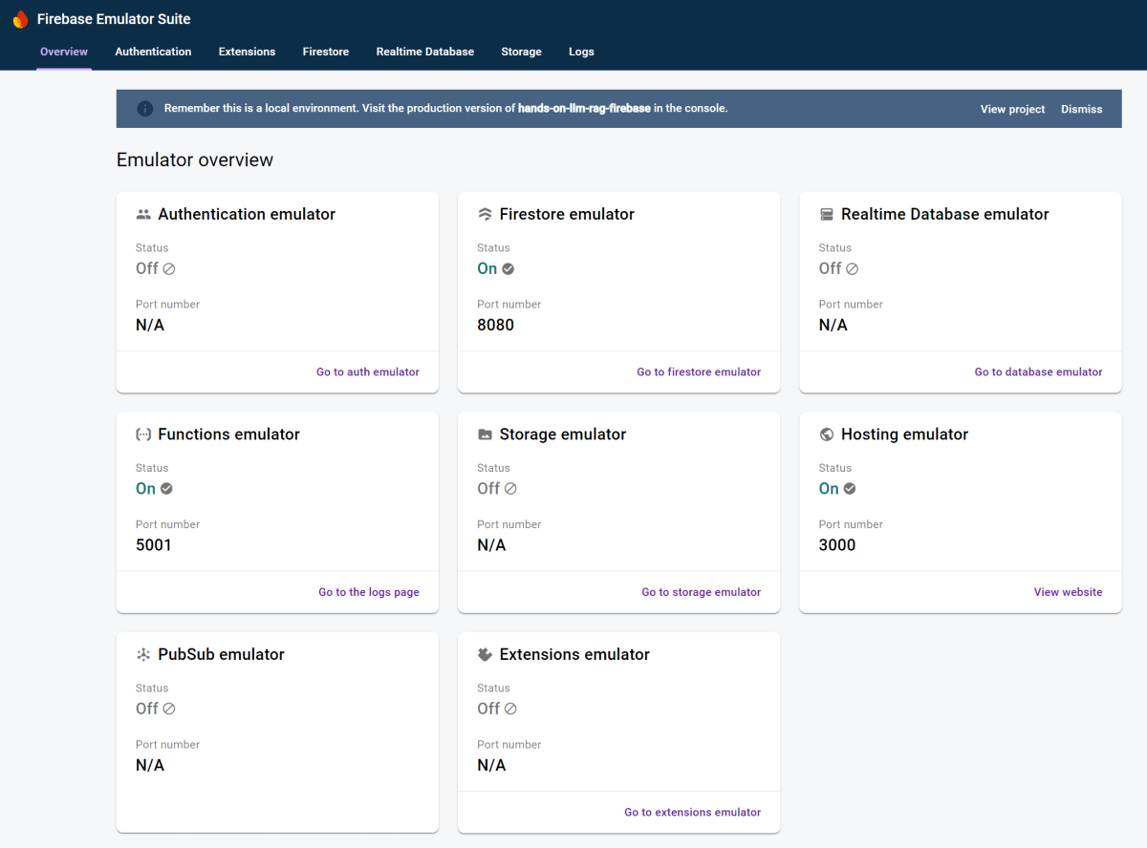
Task: Click the Storage emulator Off status icon
Action: [x=510, y=489]
